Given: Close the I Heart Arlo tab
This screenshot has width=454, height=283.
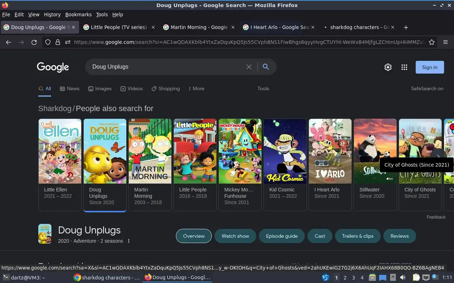Looking at the screenshot, I should coord(313,27).
